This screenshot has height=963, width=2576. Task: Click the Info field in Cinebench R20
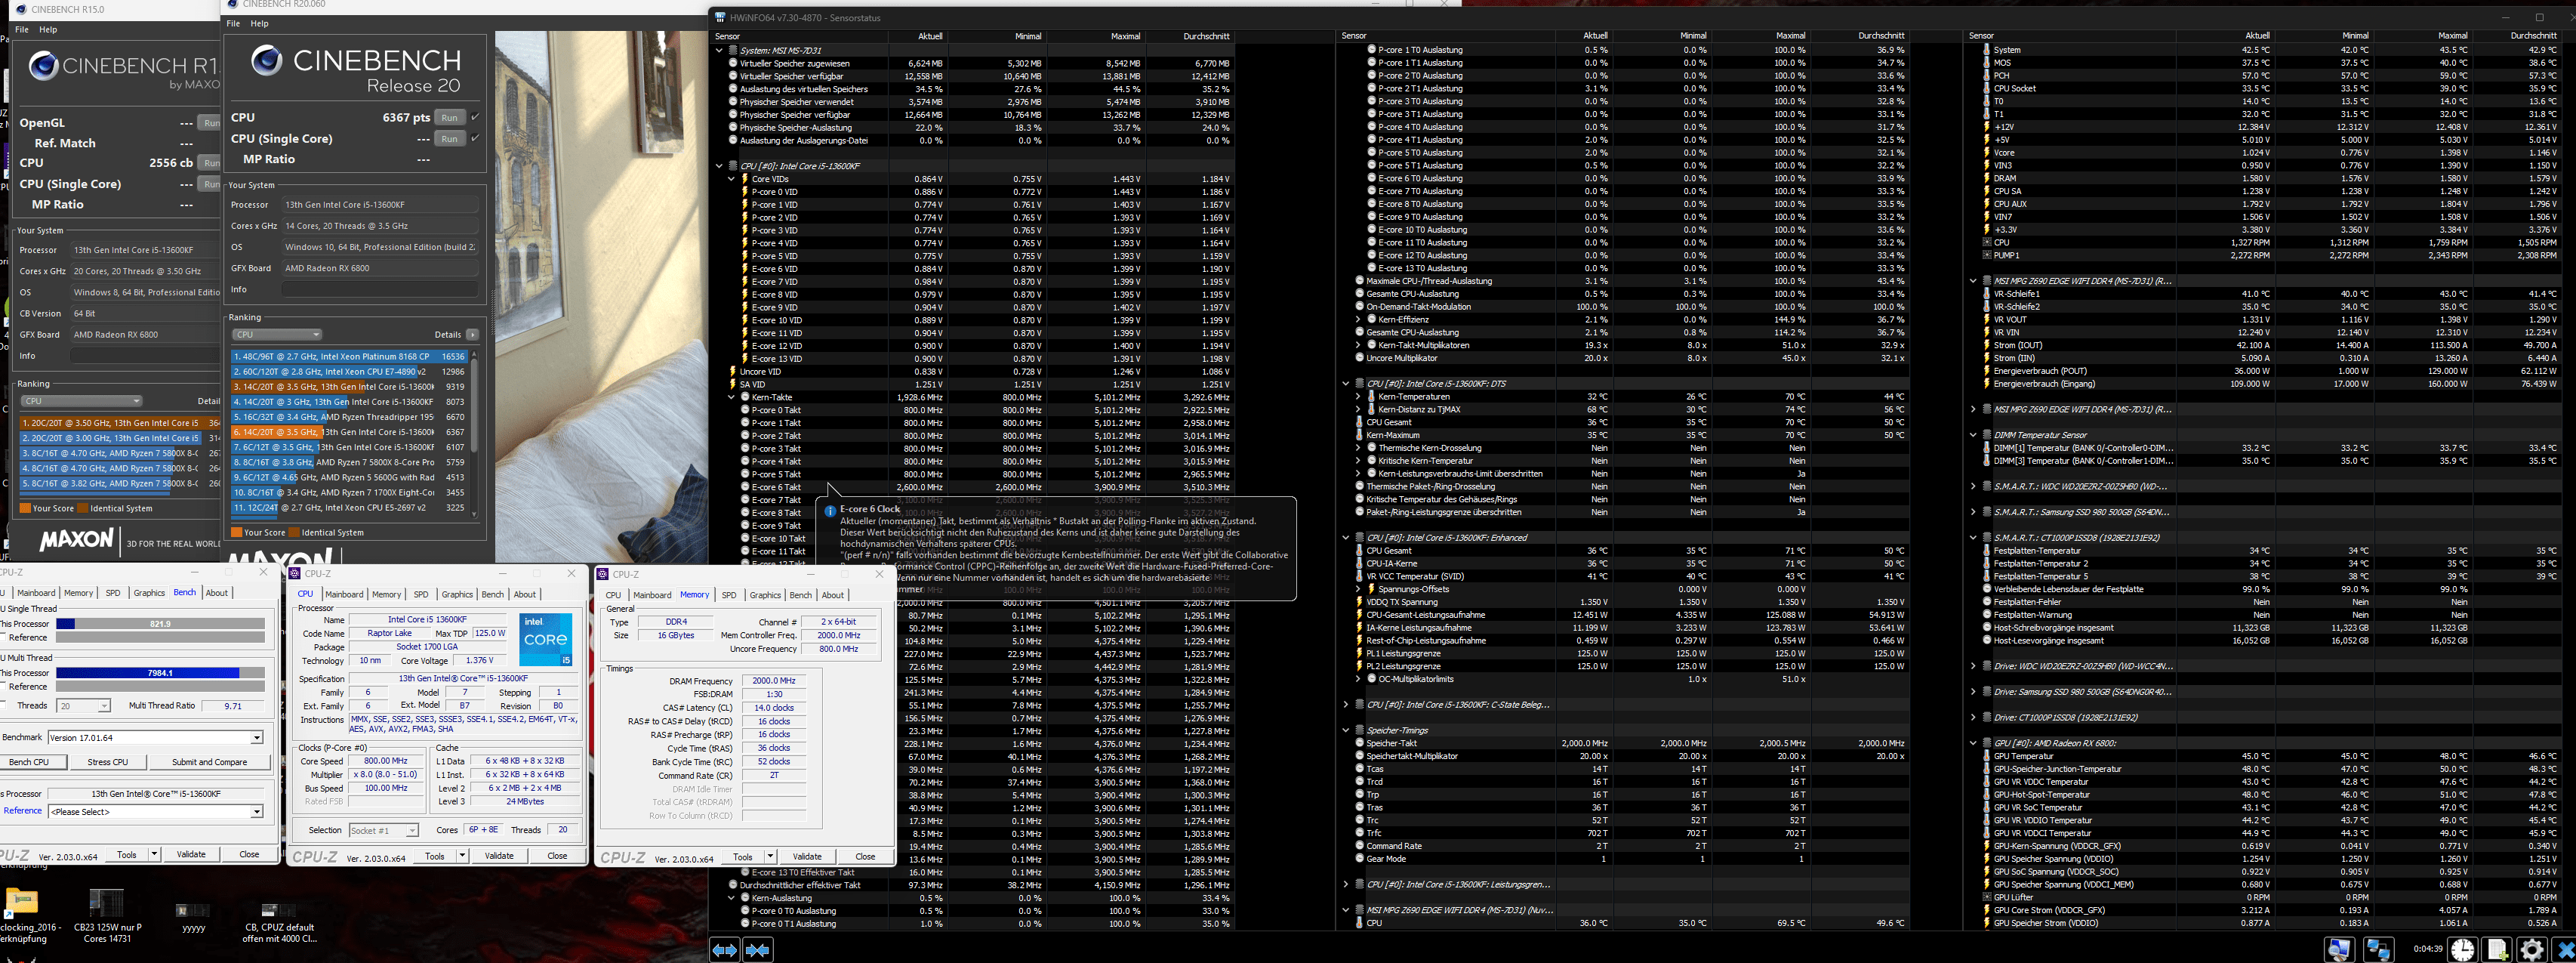(380, 290)
